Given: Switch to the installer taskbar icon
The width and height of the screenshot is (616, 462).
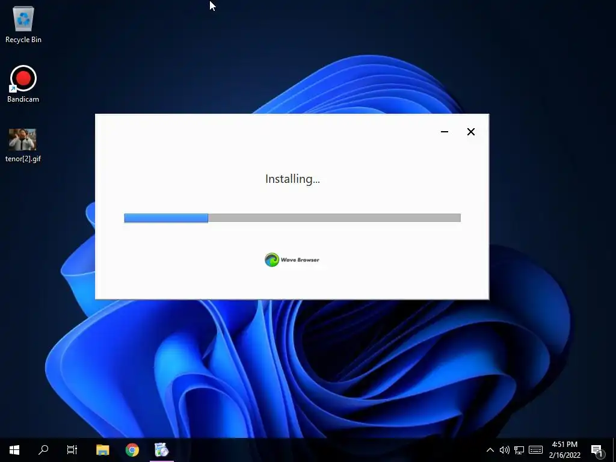Looking at the screenshot, I should point(161,450).
